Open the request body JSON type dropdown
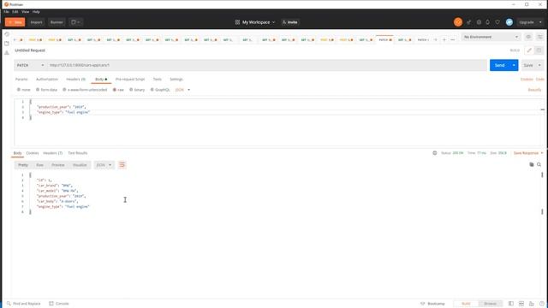Image resolution: width=548 pixels, height=308 pixels. [182, 90]
